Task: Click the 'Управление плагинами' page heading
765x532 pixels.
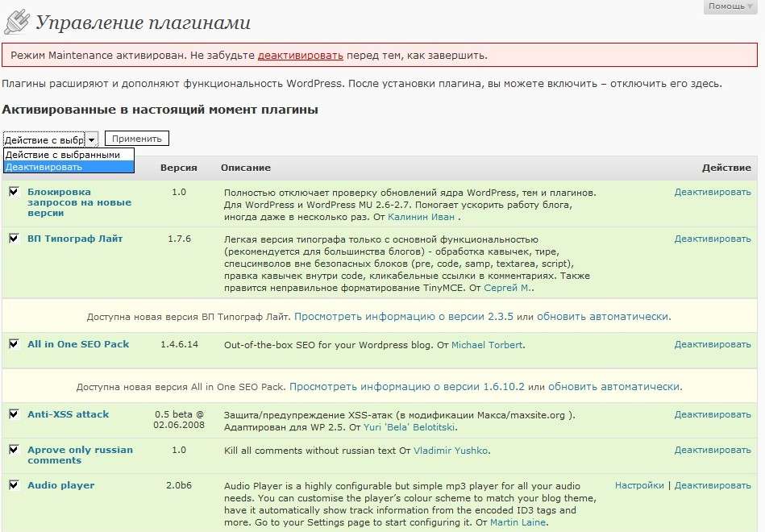Action: click(143, 23)
